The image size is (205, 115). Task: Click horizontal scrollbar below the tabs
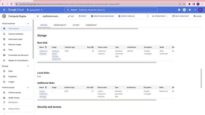pyautogui.click(x=88, y=29)
